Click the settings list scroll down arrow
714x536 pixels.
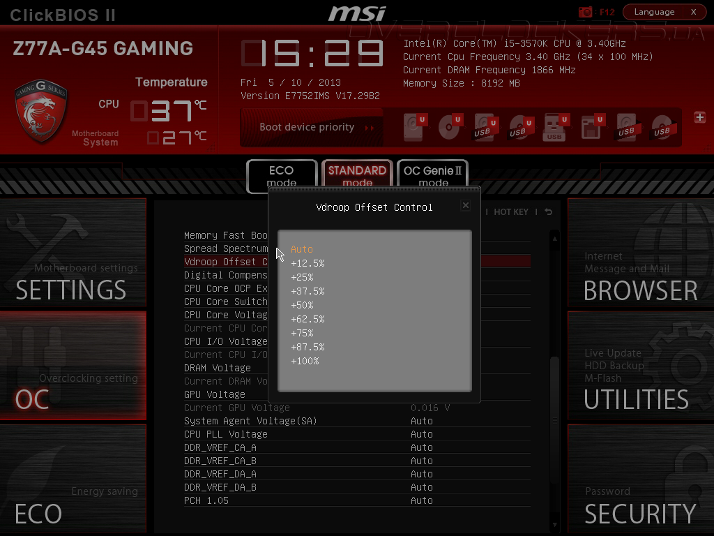(x=554, y=525)
